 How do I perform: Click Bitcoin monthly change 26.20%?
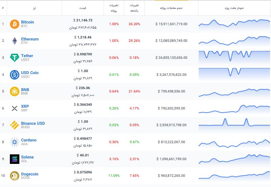pyautogui.click(x=134, y=24)
